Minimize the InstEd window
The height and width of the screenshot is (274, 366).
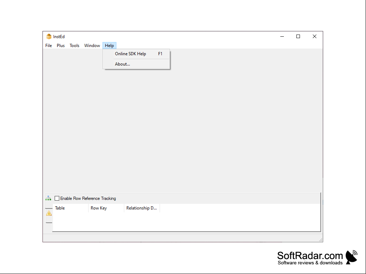point(282,37)
